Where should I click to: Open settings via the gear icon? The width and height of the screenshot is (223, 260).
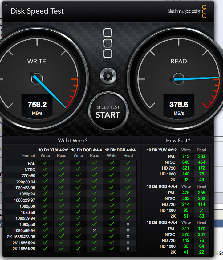point(108,76)
